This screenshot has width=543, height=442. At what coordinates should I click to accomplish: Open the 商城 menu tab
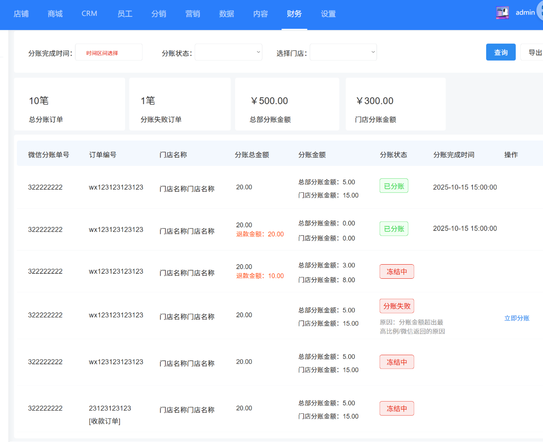[55, 14]
